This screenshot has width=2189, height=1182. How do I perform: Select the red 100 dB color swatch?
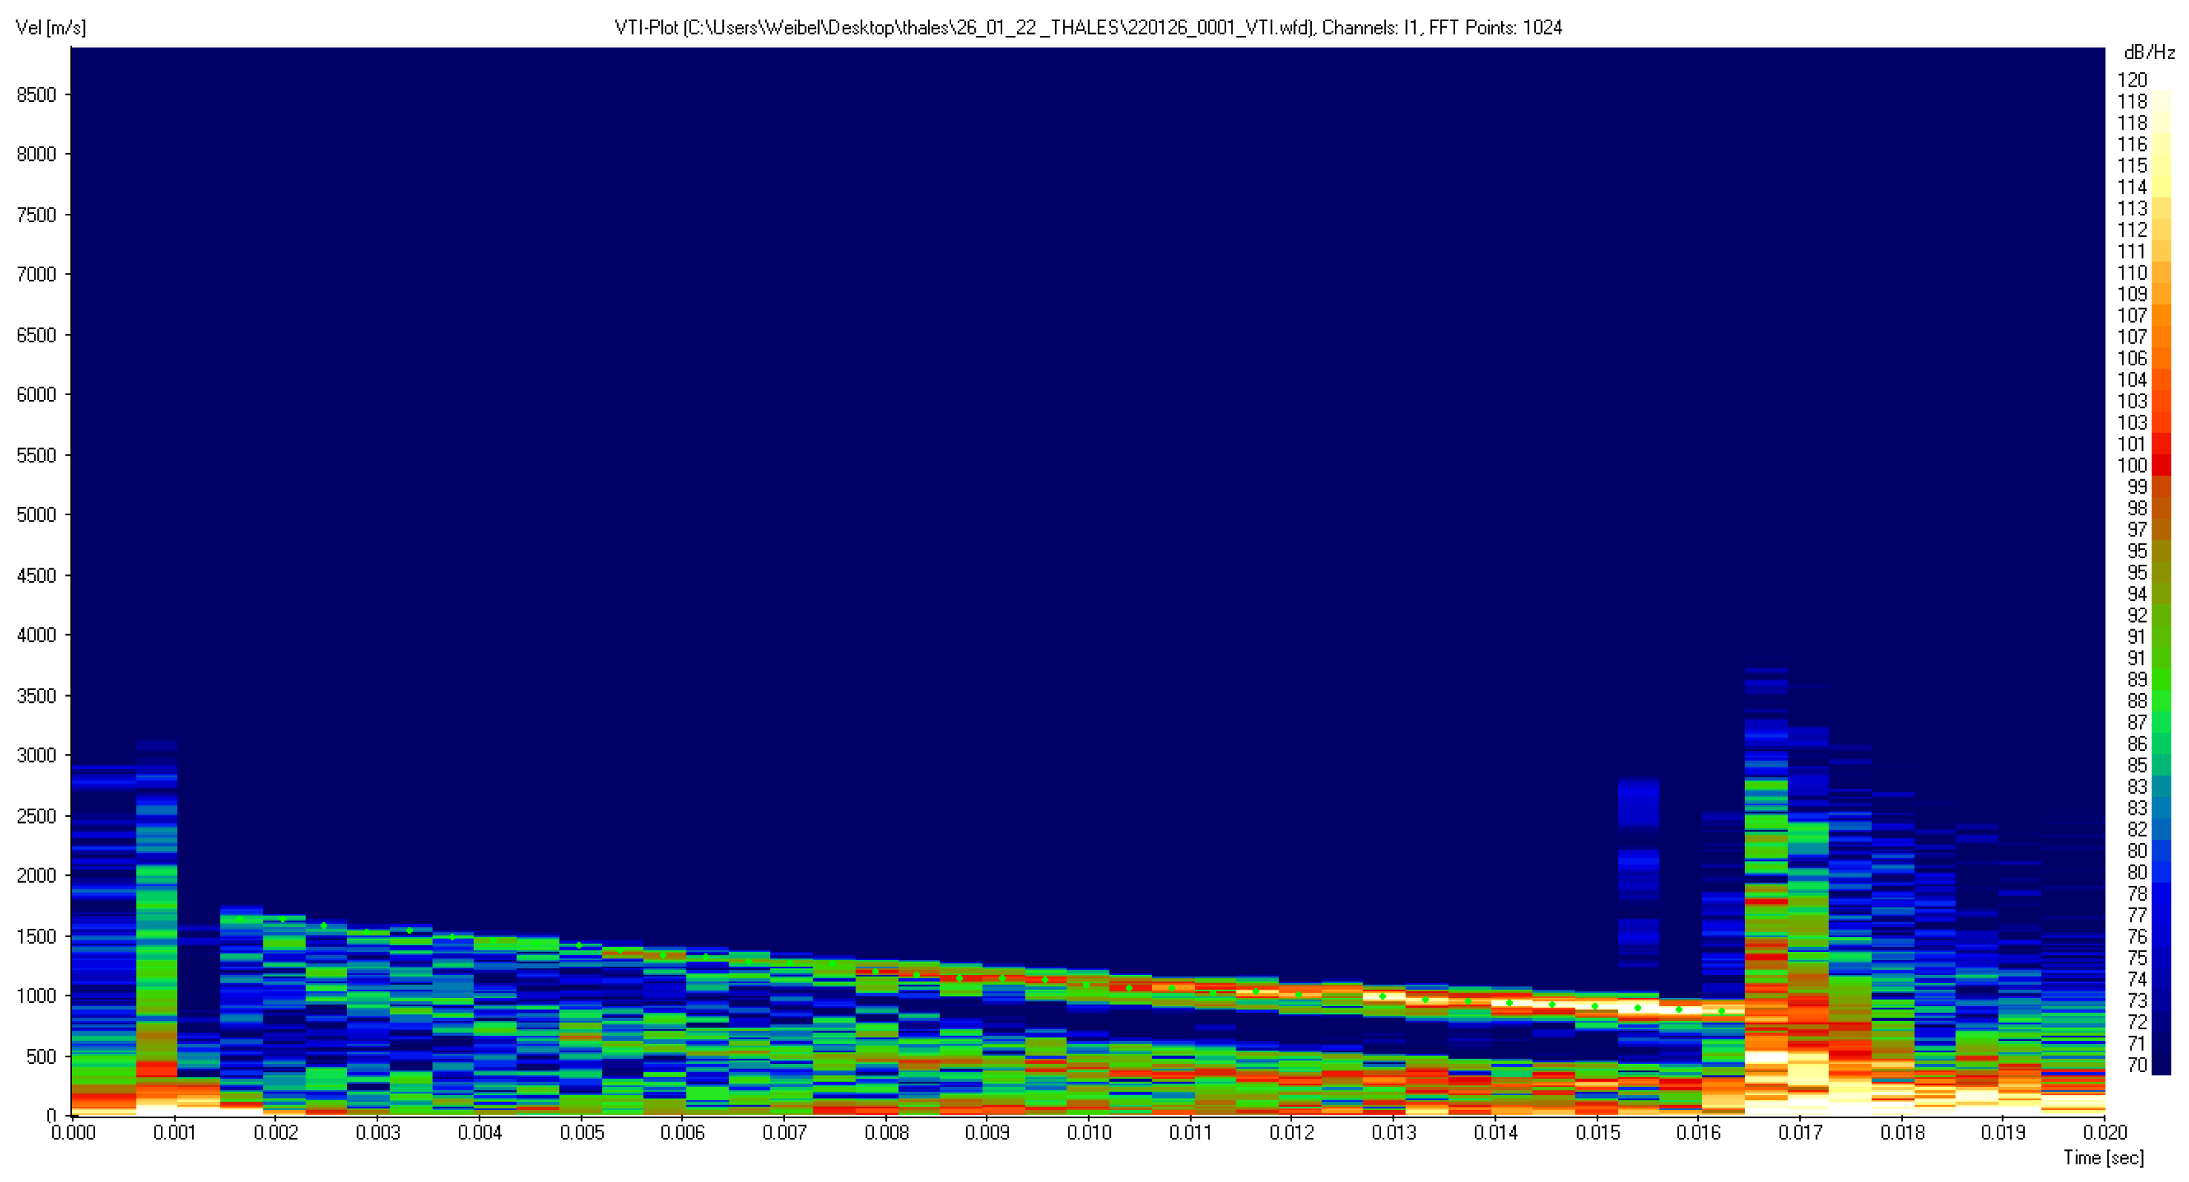pos(2162,466)
